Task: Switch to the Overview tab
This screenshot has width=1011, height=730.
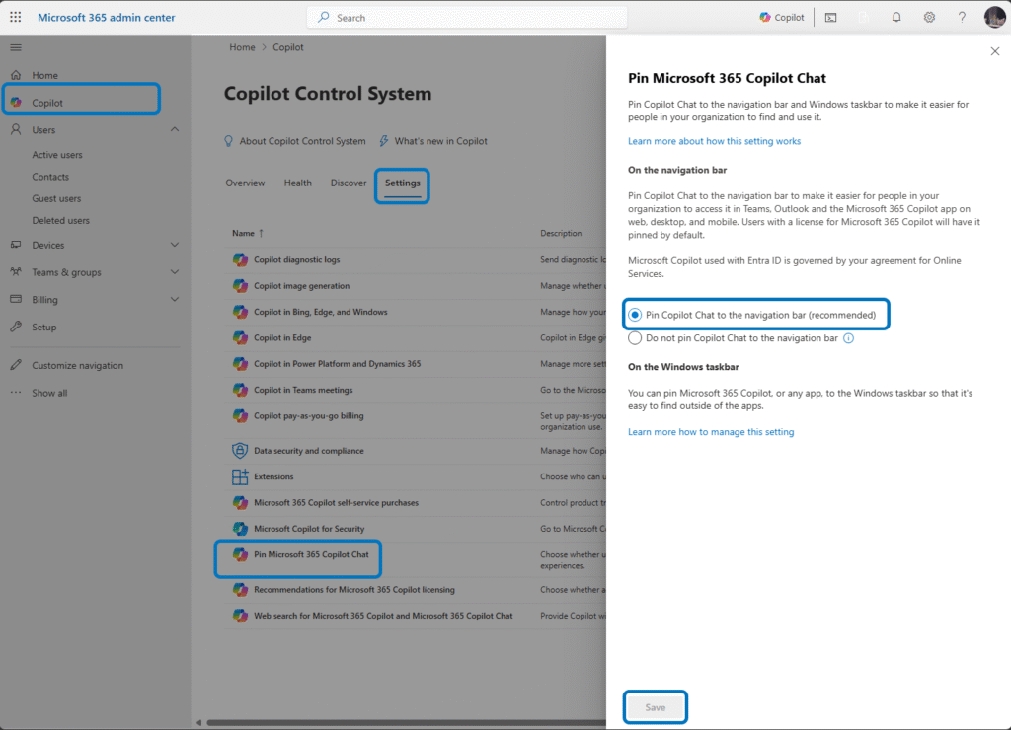Action: (x=245, y=182)
